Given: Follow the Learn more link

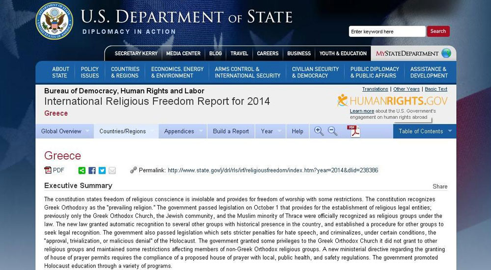Looking at the screenshot, I should click(362, 111).
